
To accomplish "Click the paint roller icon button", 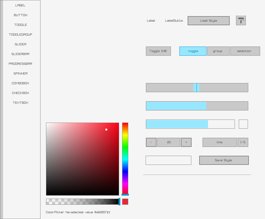I will 241,20.
